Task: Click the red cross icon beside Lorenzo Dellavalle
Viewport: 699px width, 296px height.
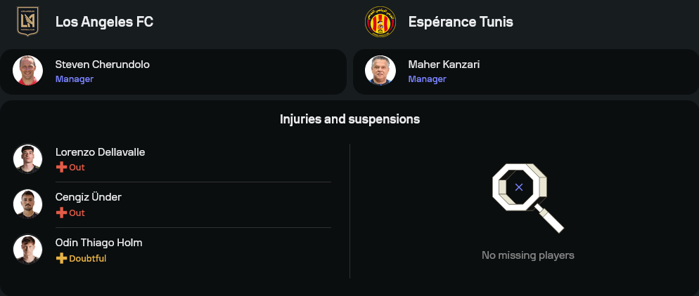Action: point(61,168)
